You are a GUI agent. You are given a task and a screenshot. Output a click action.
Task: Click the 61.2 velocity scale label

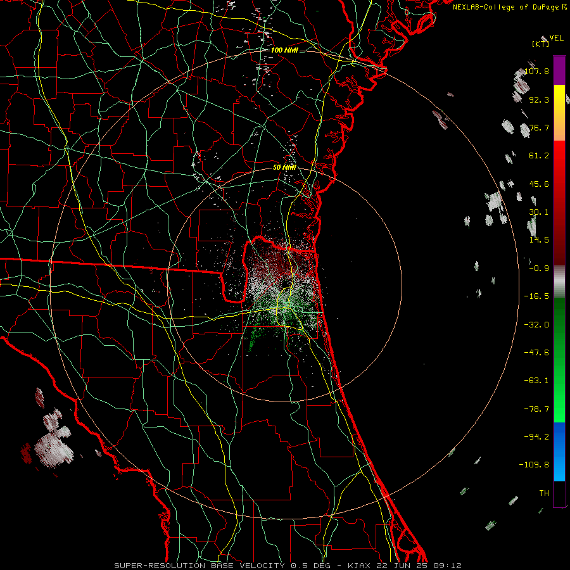(539, 156)
